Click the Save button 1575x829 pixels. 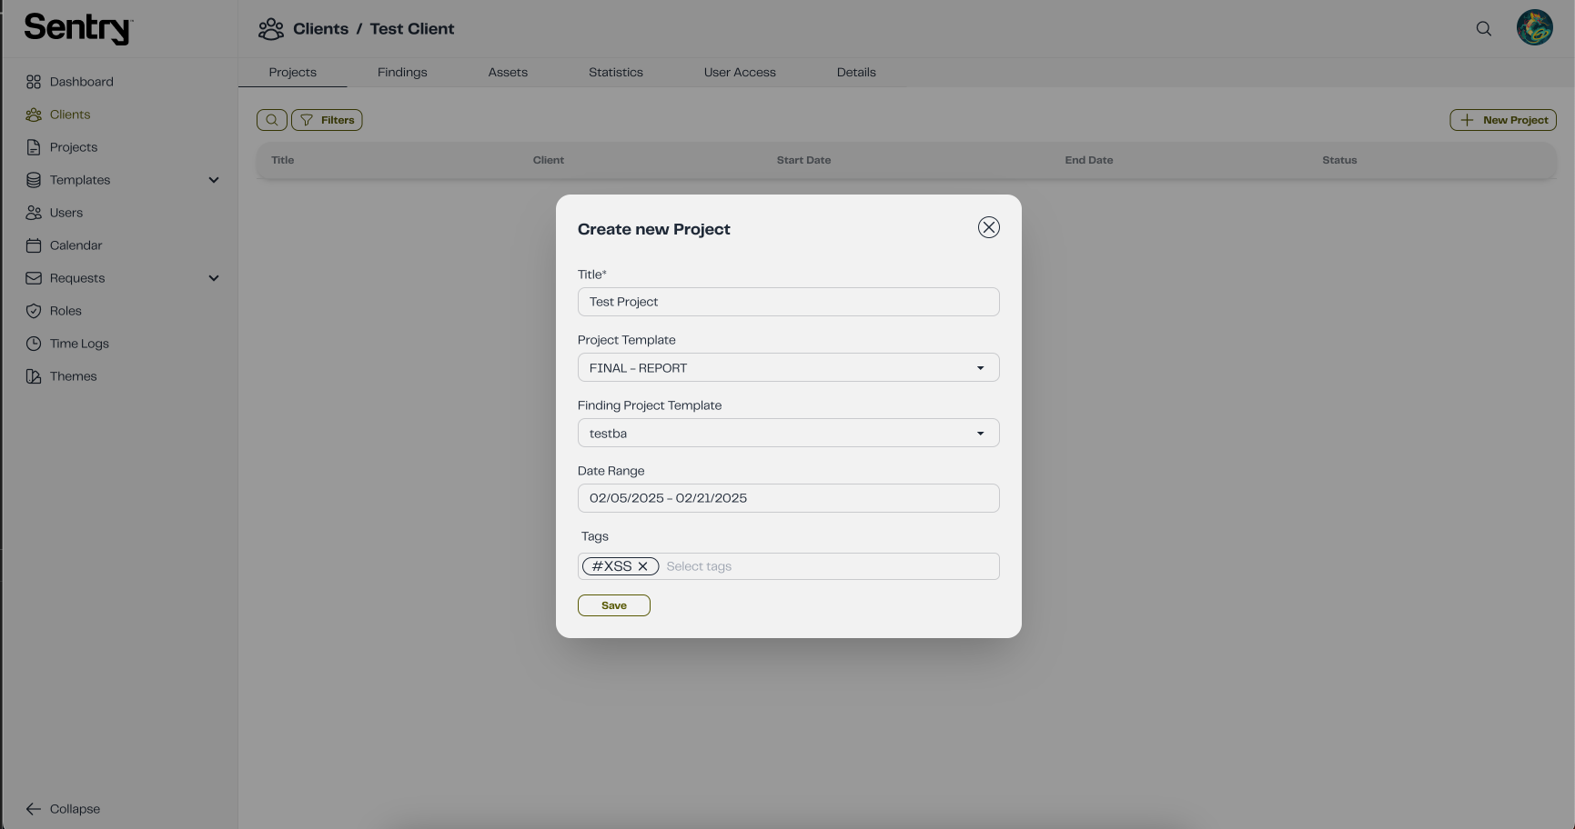tap(614, 605)
